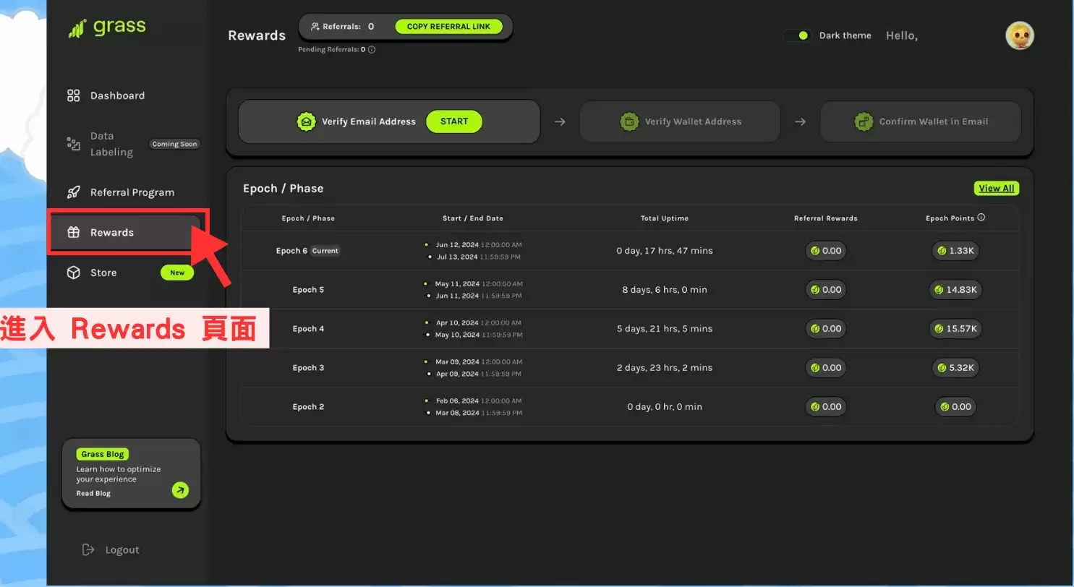Click the Referral Rewards column header
The height and width of the screenshot is (587, 1074).
click(x=826, y=218)
